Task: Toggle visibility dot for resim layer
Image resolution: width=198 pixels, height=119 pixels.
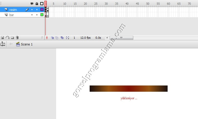Action: [32, 10]
